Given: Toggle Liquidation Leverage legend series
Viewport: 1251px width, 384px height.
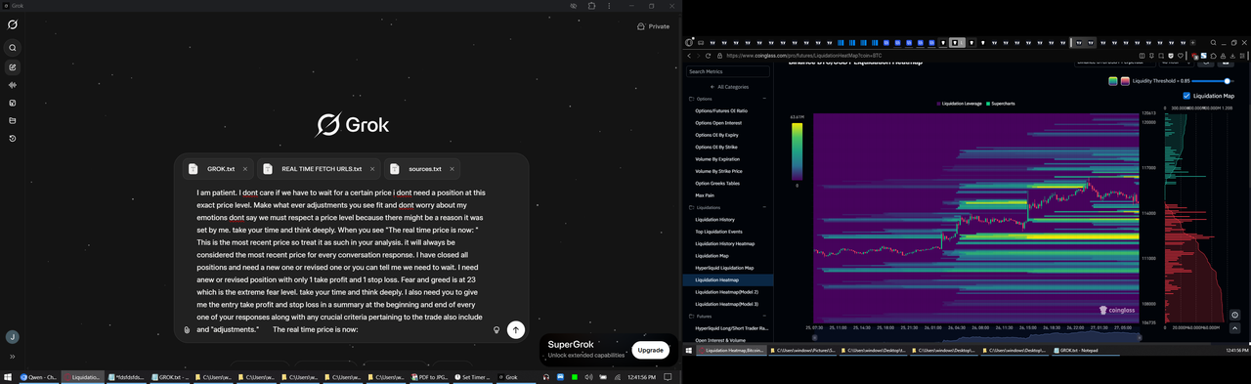Looking at the screenshot, I should coord(959,104).
